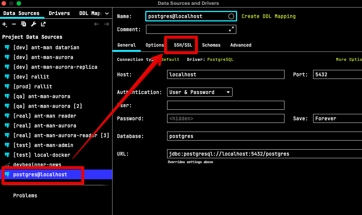Select [dev] ant-man-aurora-replica data source

(56, 67)
